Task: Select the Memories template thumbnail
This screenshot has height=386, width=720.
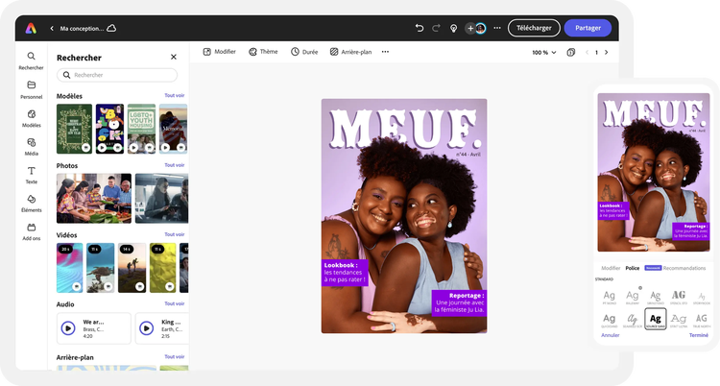Action: [x=173, y=129]
